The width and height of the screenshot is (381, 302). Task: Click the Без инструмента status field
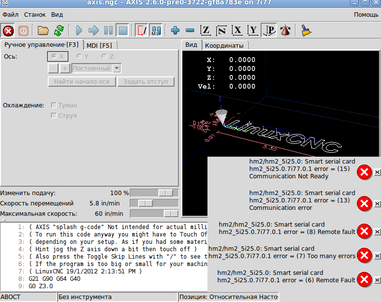117,297
